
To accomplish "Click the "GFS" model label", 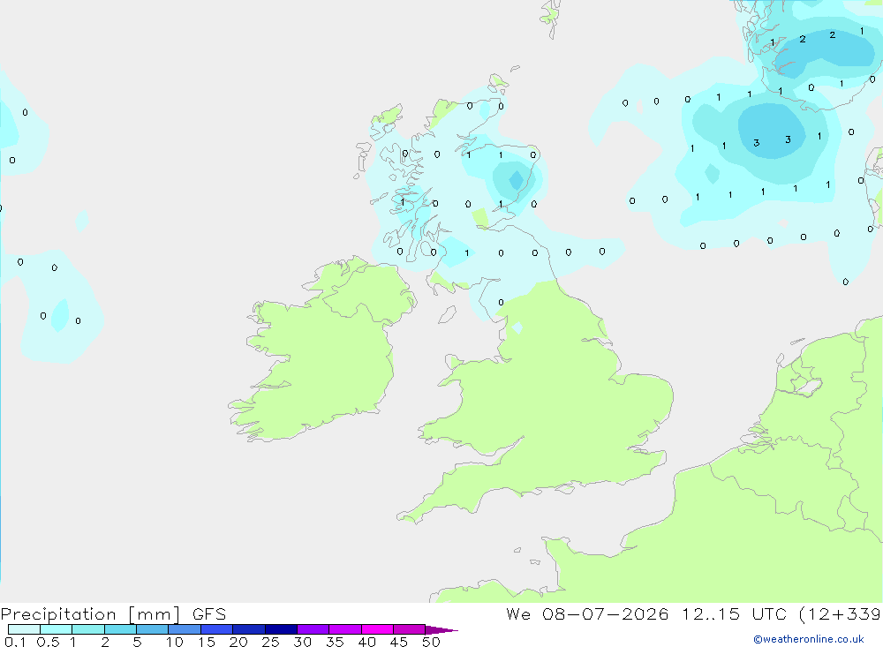I will [x=209, y=614].
